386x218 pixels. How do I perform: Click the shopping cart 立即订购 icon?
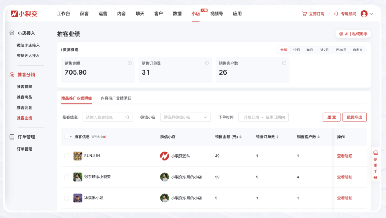(304, 14)
